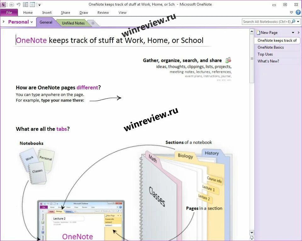Click the Undo icon on Quick Access Toolbar

19,4
